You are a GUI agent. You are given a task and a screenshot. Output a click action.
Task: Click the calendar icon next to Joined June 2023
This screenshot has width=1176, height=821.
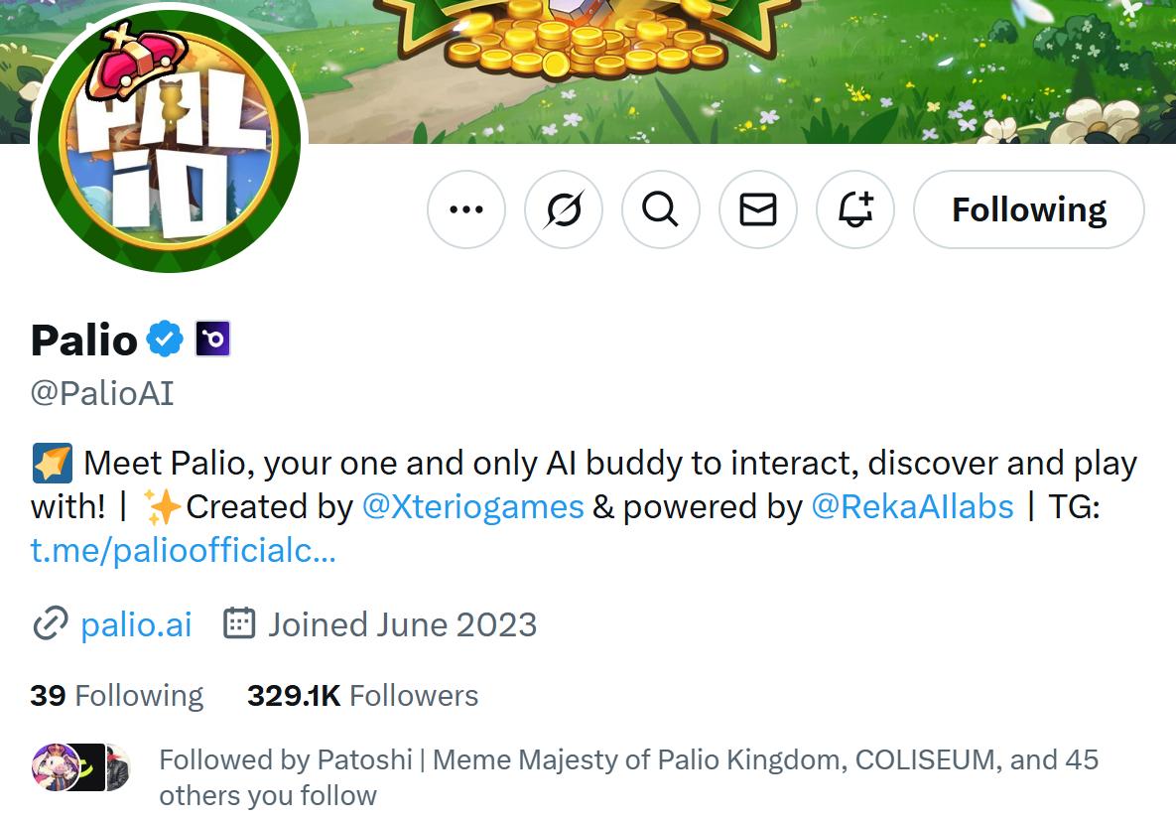pyautogui.click(x=238, y=624)
